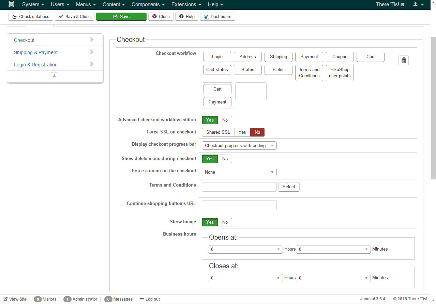Set Show delete icons during checkout to No
This screenshot has width=436, height=304.
coord(225,159)
